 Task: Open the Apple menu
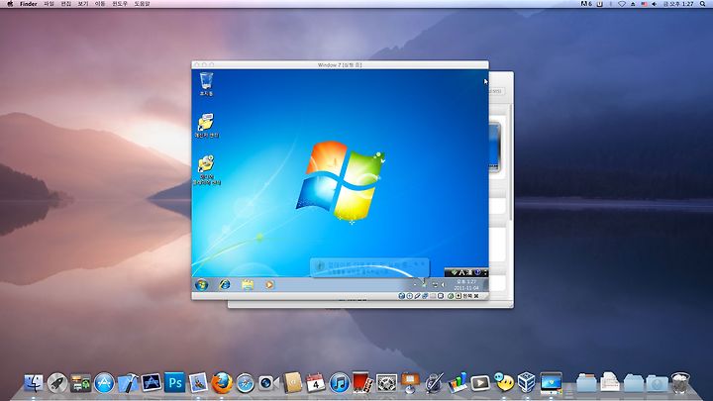pos(10,4)
